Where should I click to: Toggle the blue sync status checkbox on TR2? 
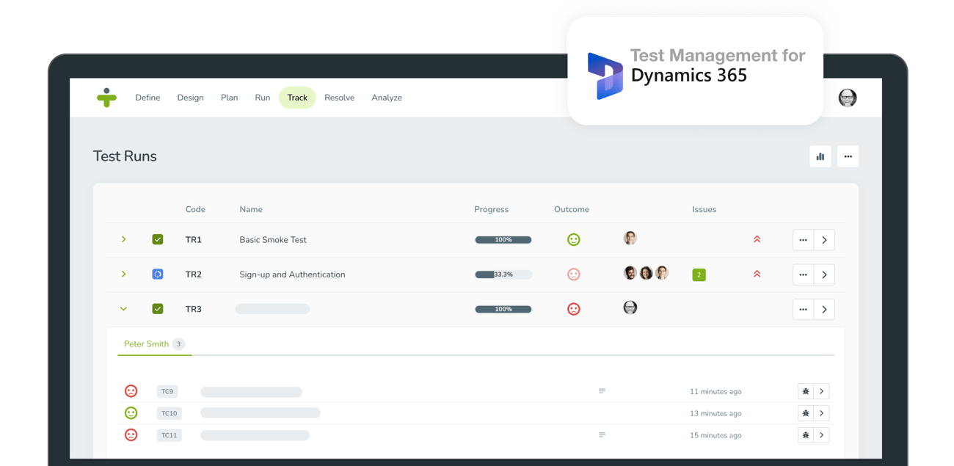tap(158, 274)
